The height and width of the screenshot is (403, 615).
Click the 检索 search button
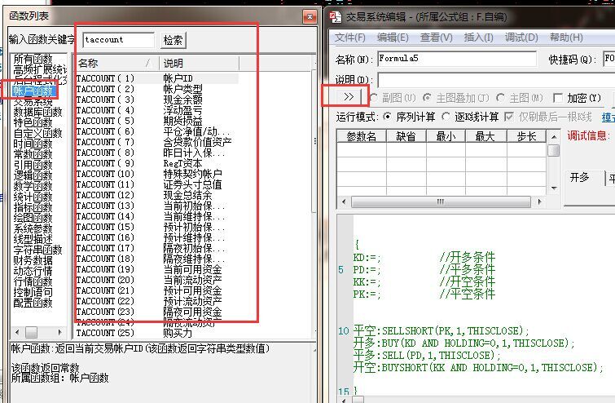tap(173, 40)
